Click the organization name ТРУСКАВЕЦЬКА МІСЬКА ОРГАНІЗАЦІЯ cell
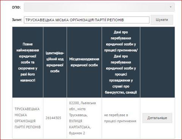The image size is (182, 140). (28, 118)
